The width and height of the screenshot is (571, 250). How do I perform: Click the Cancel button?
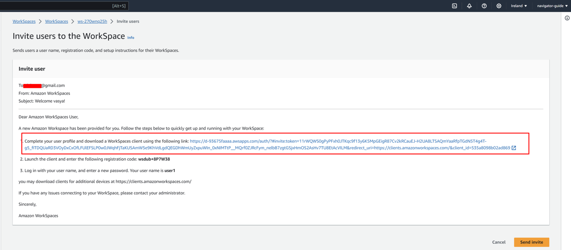pos(499,242)
